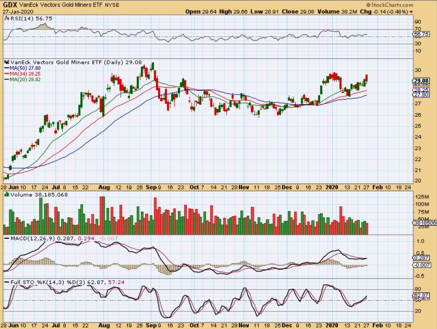This screenshot has width=437, height=329.
Task: Click the small RSI indicator icon before RSI(14)
Action: coord(6,19)
